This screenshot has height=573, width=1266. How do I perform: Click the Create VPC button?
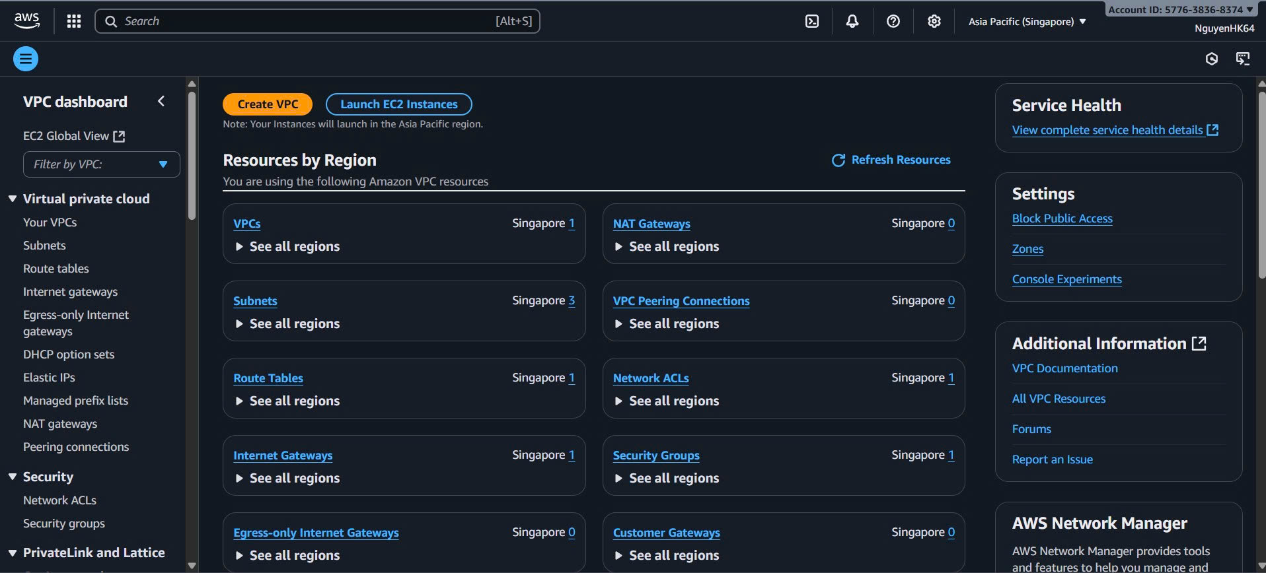[268, 104]
